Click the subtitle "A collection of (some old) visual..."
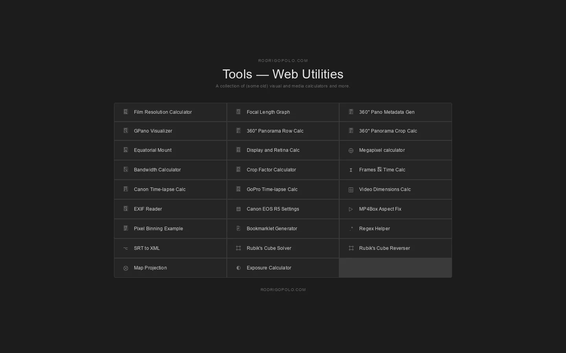 pos(283,86)
